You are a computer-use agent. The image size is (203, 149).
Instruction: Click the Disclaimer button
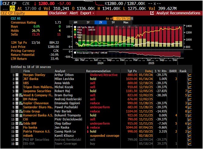(58, 13)
